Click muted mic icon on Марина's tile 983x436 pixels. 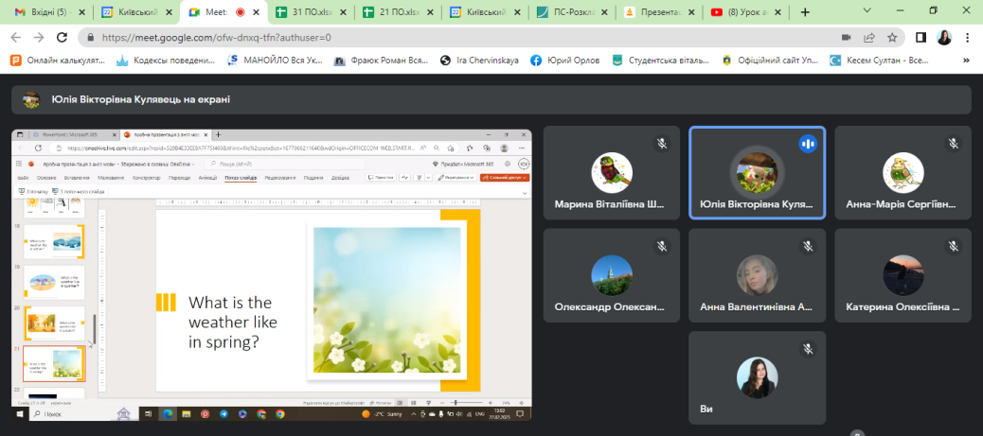click(662, 144)
